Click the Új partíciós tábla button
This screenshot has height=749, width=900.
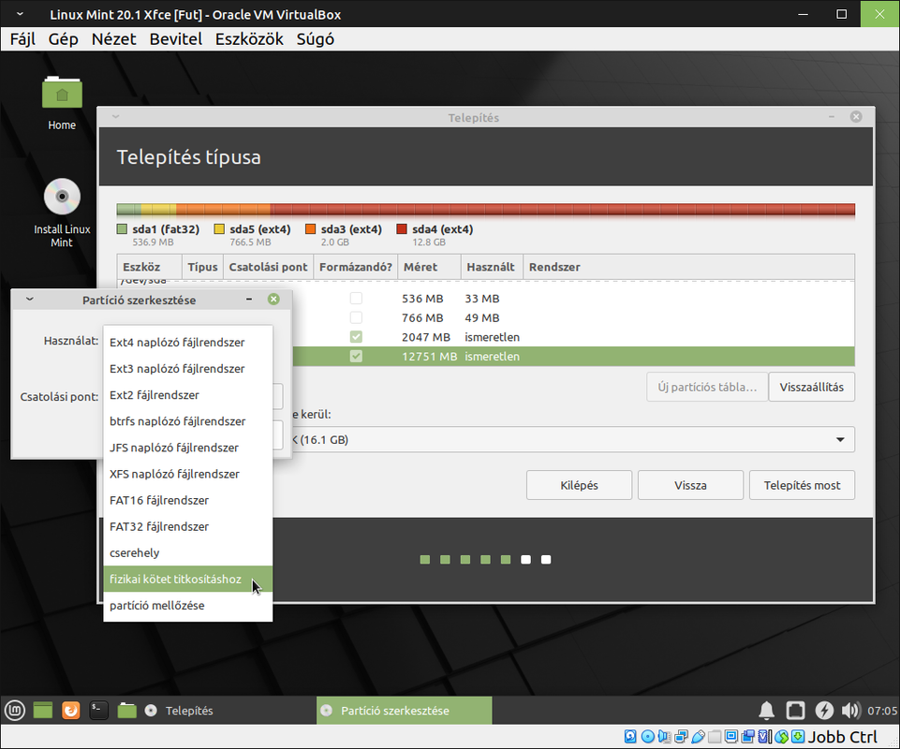pos(707,388)
